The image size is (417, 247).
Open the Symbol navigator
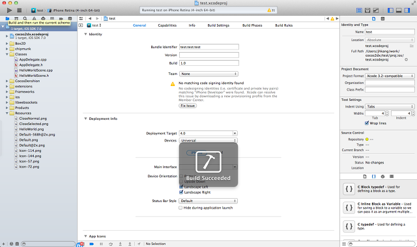pos(16,19)
